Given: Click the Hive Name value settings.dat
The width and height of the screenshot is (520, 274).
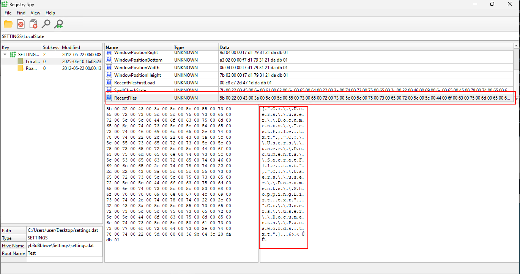Looking at the screenshot, I should [61, 245].
